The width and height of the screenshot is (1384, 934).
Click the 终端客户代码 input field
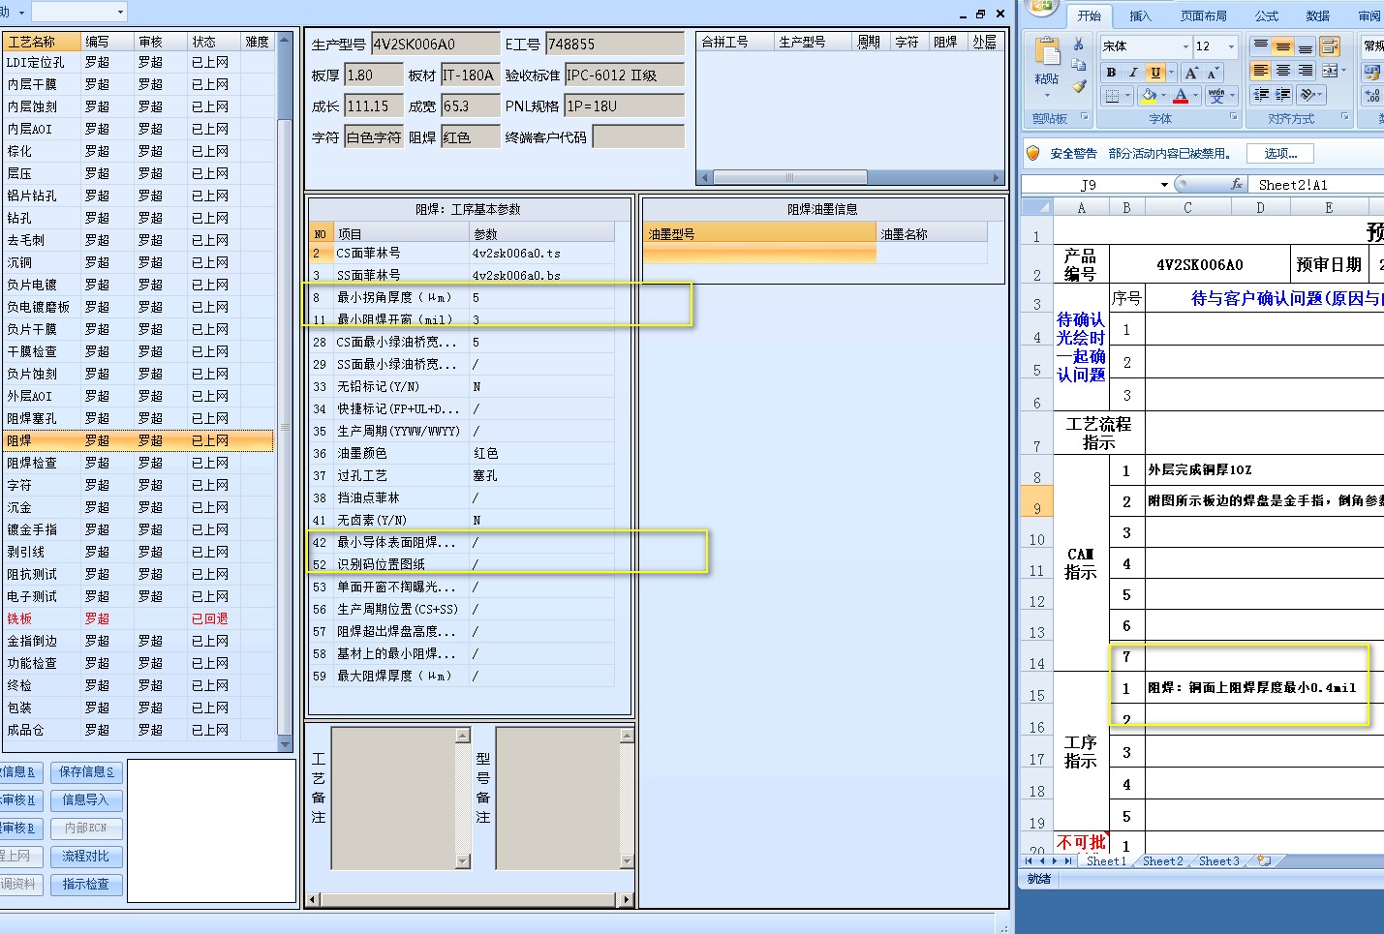tap(638, 137)
